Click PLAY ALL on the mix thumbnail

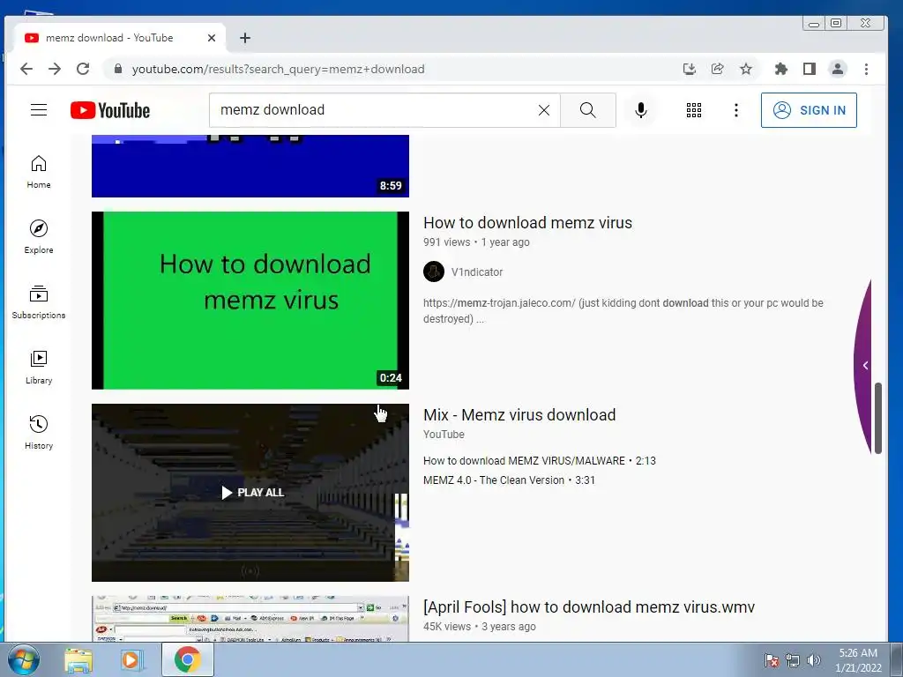tap(252, 493)
